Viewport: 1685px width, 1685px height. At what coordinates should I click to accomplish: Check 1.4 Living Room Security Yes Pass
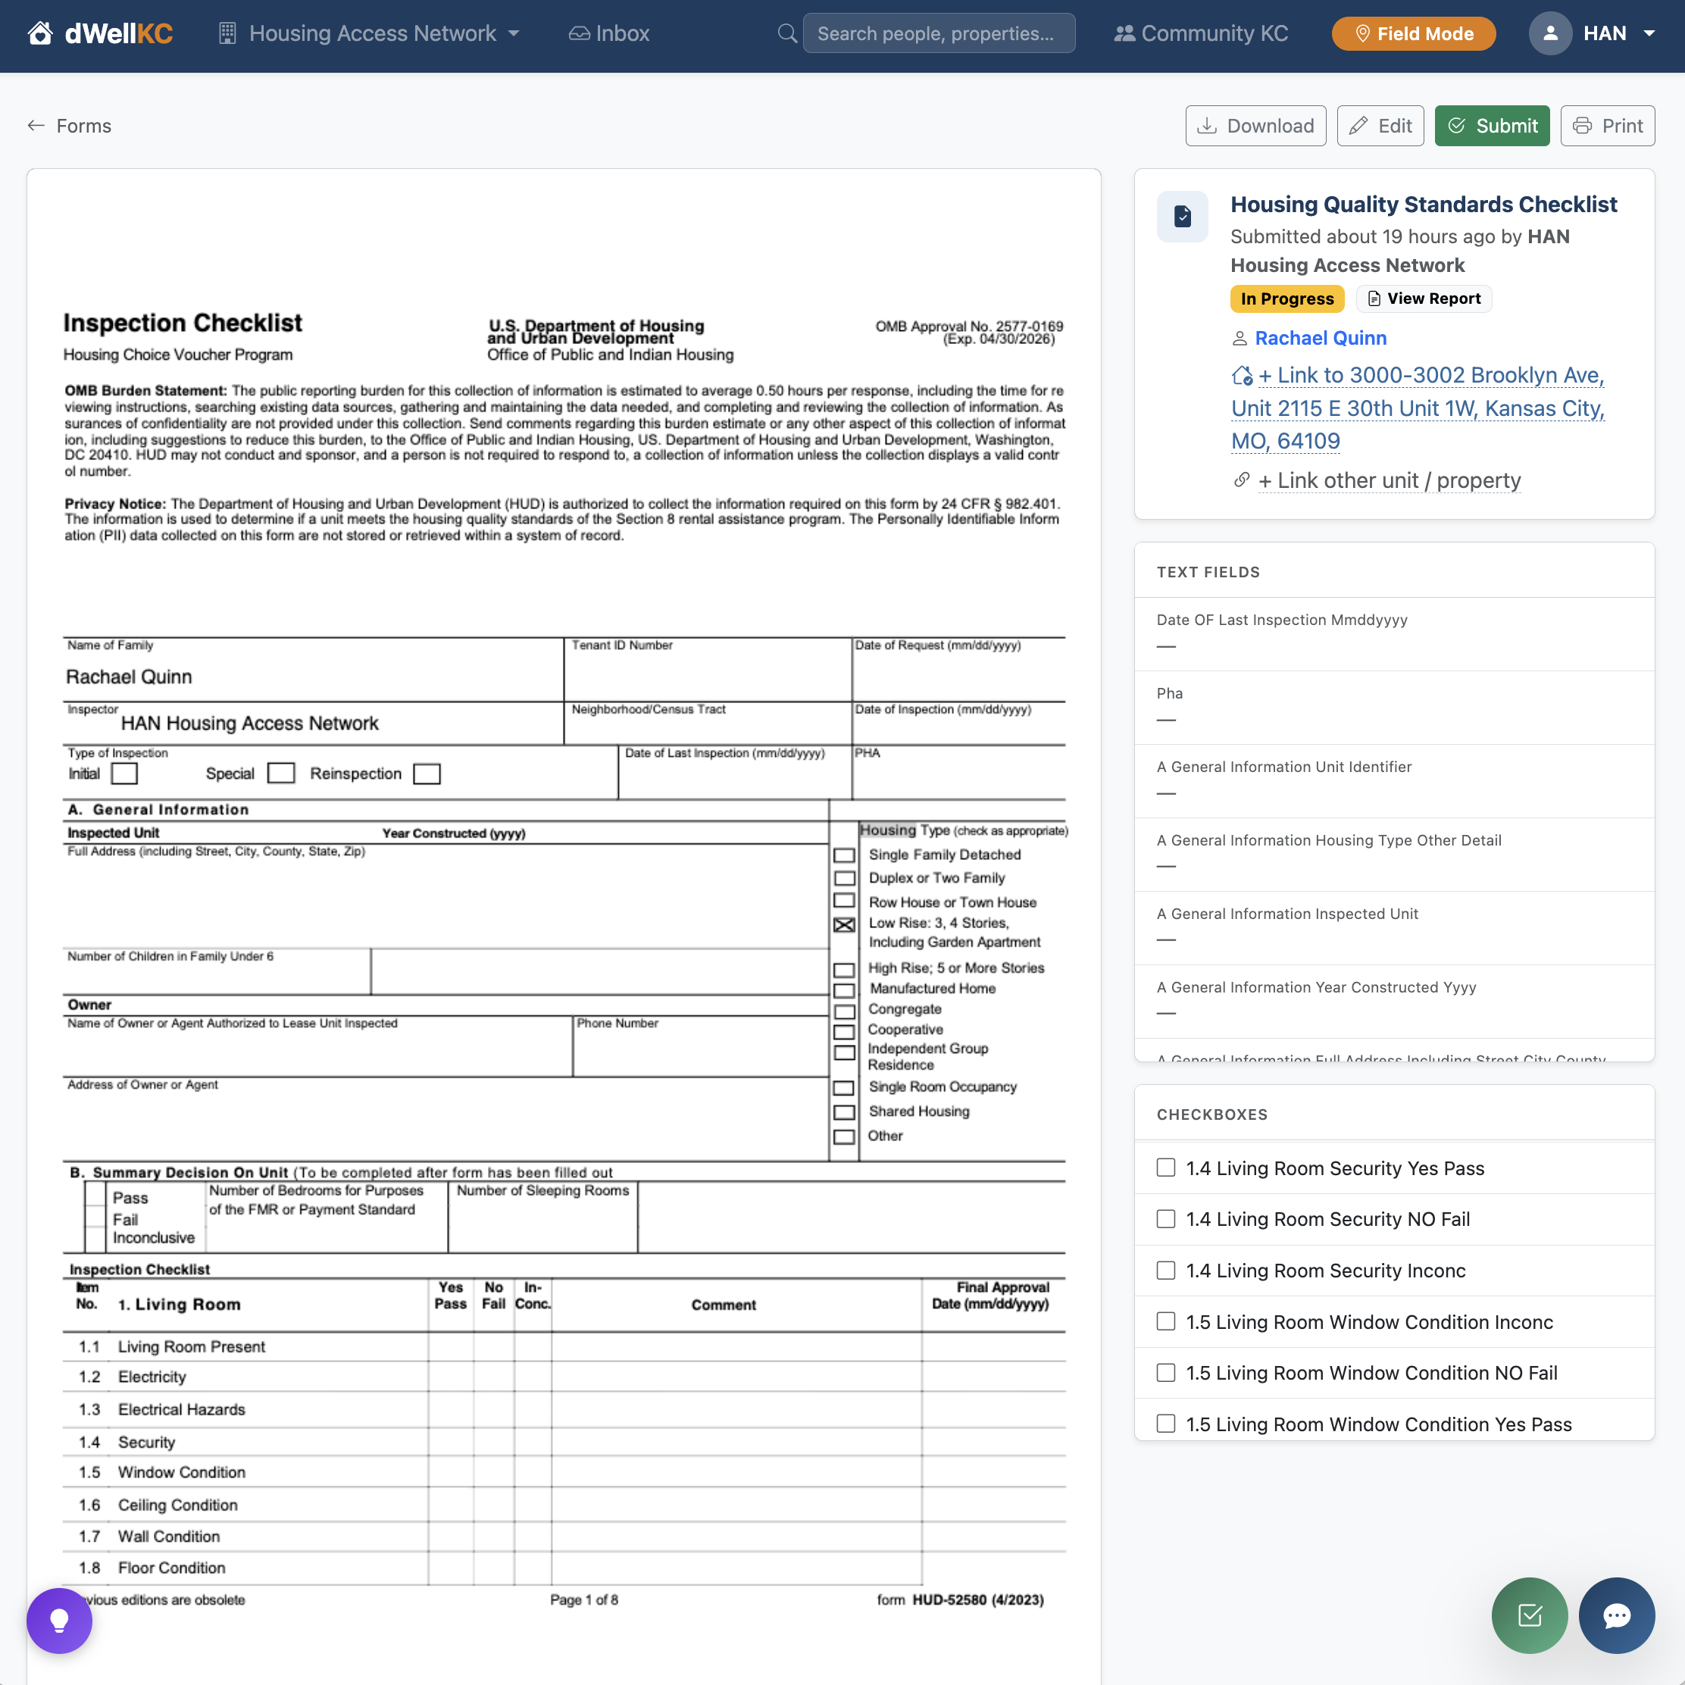(1166, 1168)
